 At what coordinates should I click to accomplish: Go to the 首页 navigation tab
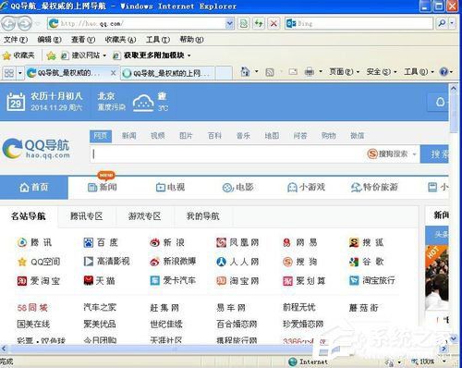pos(34,188)
